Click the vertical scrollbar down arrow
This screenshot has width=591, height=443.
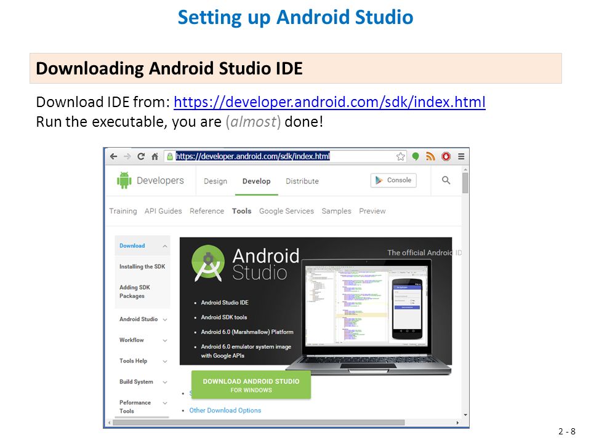pos(465,415)
